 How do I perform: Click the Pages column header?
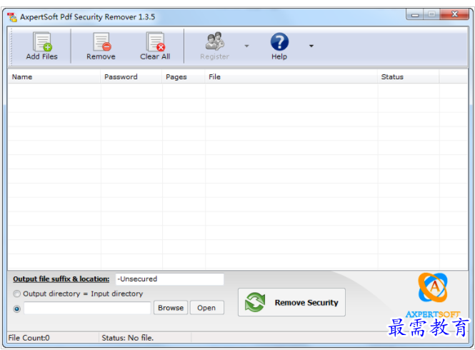tap(184, 77)
